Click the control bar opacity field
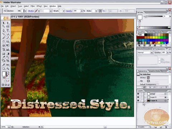This screenshot has width=172, height=129. tap(77, 11)
